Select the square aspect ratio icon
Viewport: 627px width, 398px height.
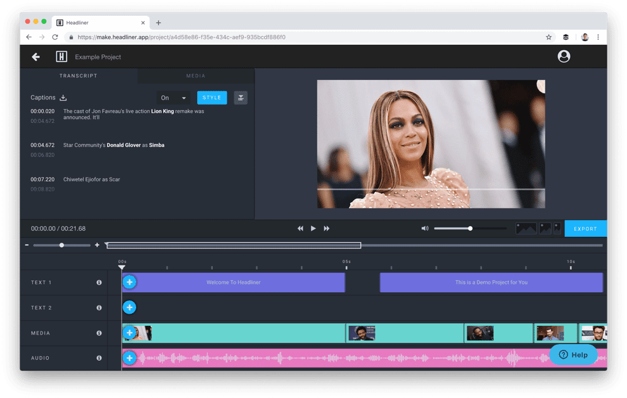click(545, 228)
